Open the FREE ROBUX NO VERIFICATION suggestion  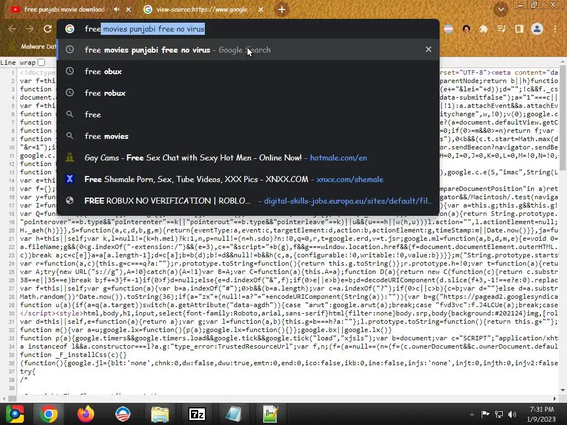click(248, 200)
